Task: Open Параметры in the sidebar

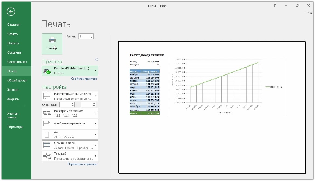Action: tap(15, 127)
